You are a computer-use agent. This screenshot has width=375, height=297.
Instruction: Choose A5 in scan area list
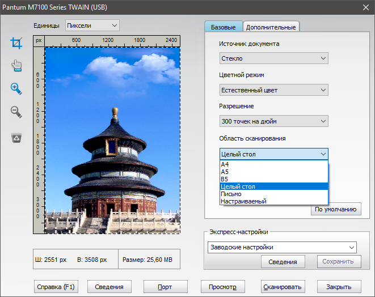[x=274, y=172]
